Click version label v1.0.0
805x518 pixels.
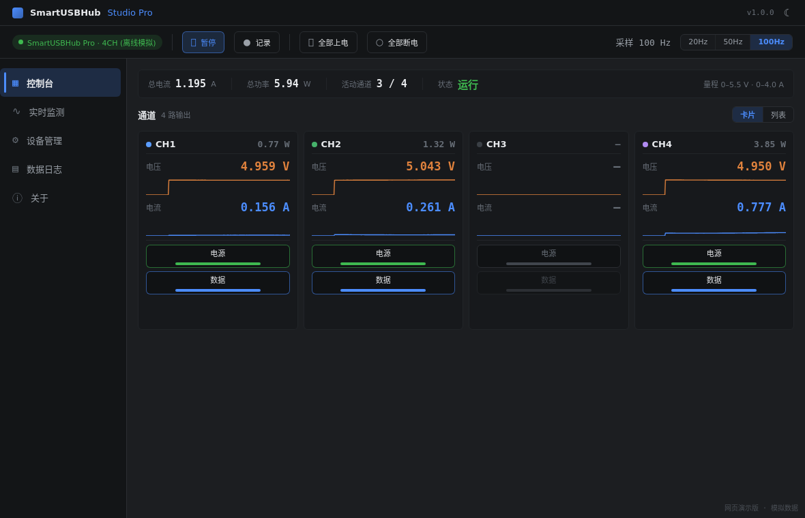(761, 12)
